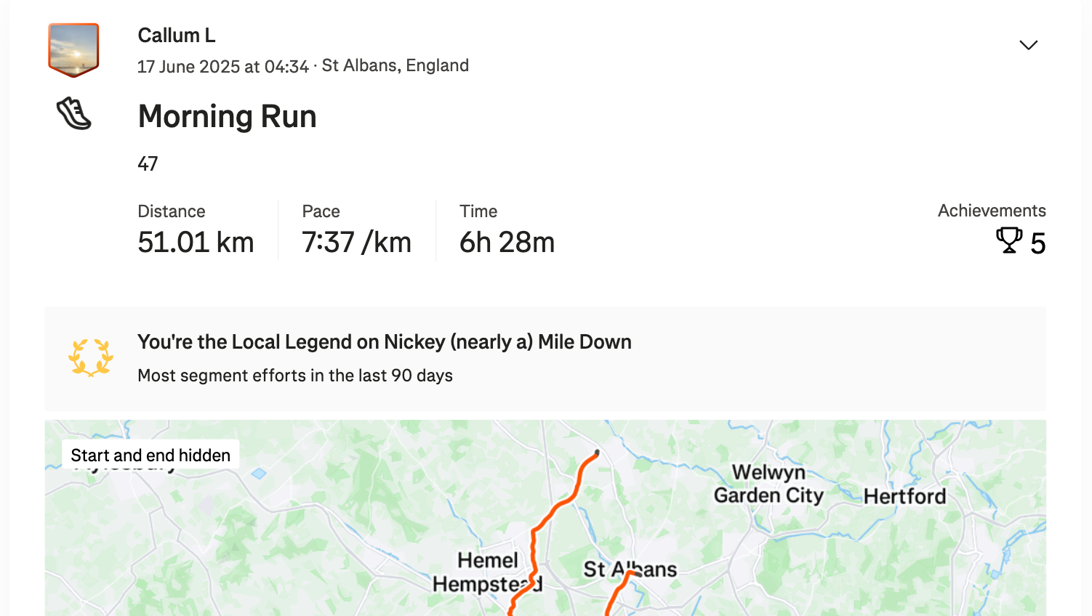Click the achievements trophy icon
The height and width of the screenshot is (616, 1092).
click(x=1009, y=240)
